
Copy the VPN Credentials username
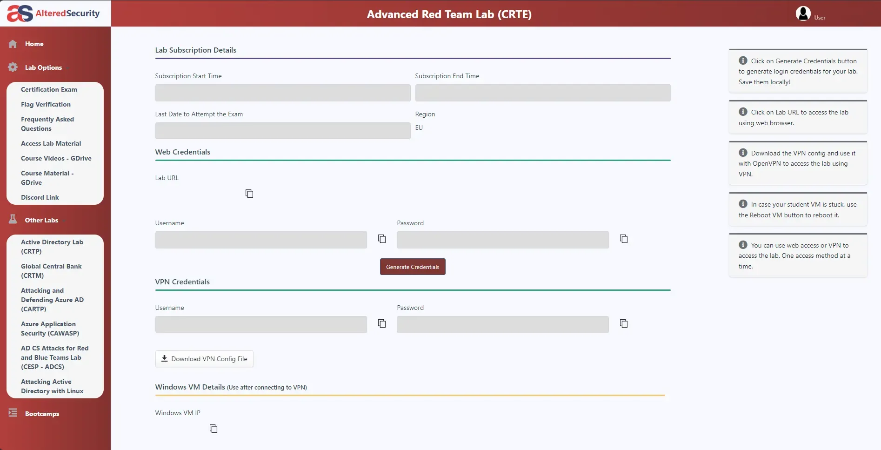click(381, 323)
